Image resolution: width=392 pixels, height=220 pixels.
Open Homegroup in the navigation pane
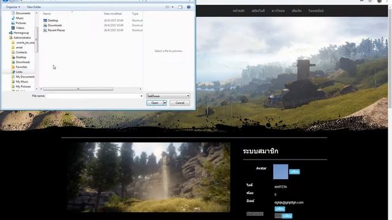tap(19, 32)
